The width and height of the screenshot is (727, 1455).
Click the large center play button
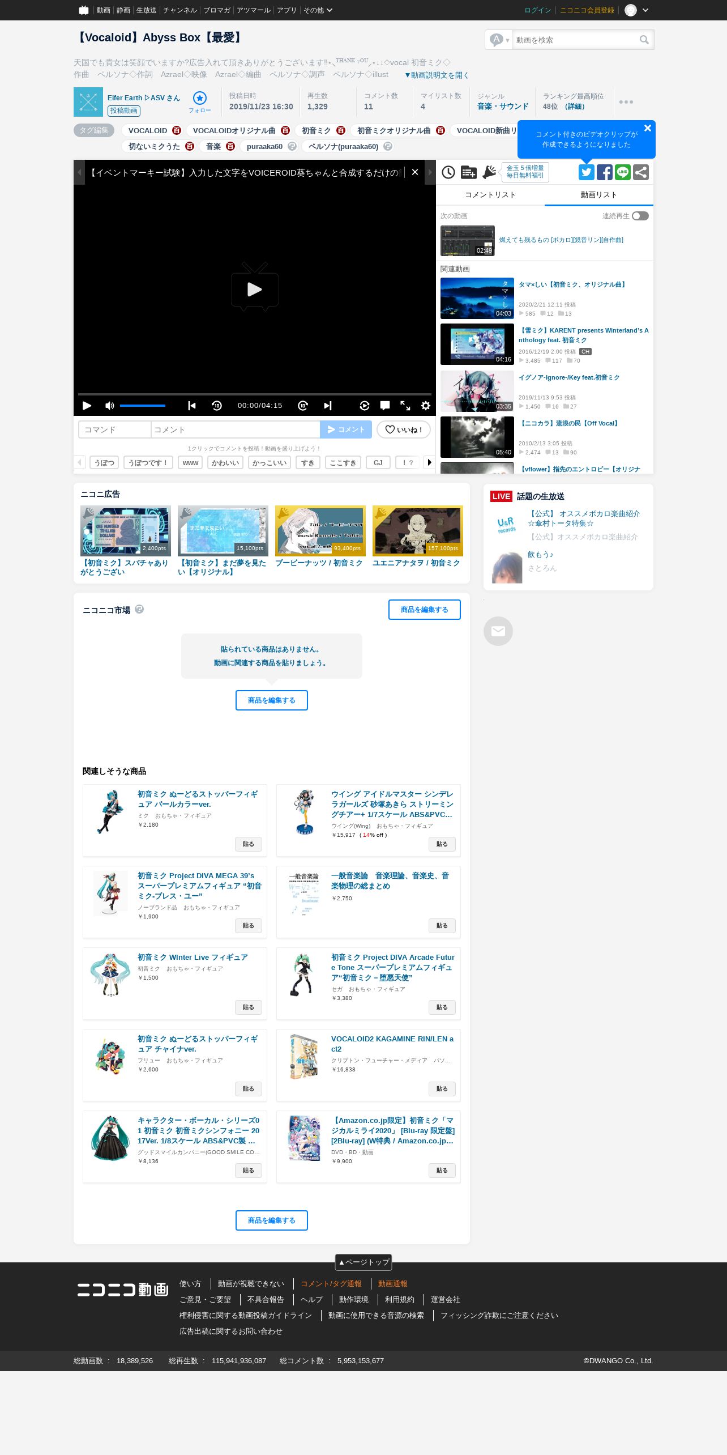(255, 288)
